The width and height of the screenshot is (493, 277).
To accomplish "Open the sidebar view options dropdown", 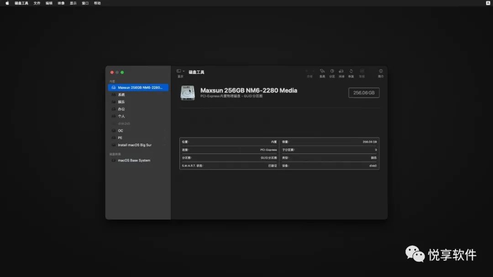I will [x=180, y=71].
